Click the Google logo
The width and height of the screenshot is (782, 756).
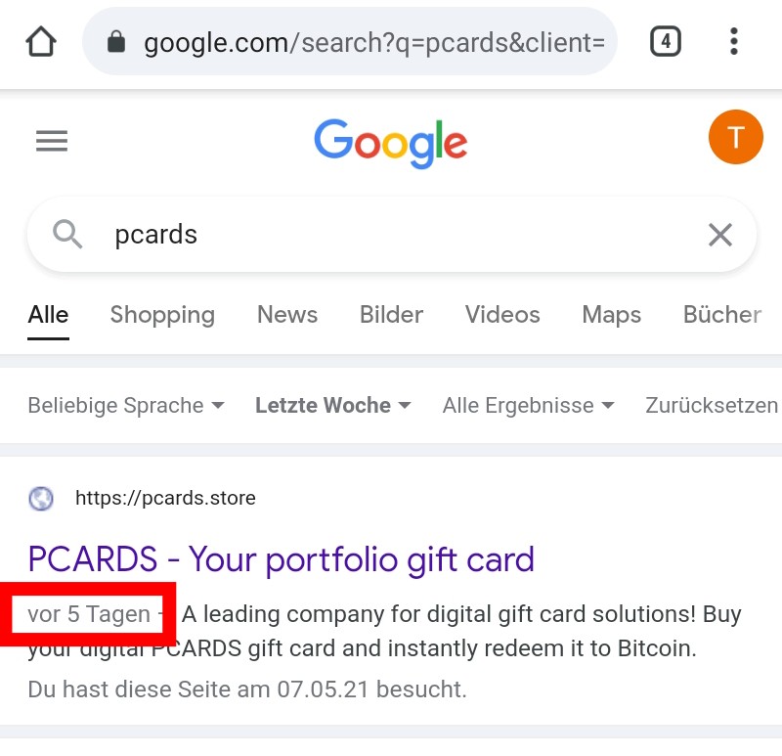(x=391, y=143)
